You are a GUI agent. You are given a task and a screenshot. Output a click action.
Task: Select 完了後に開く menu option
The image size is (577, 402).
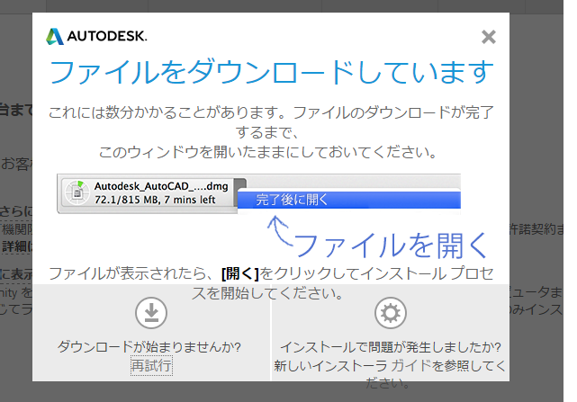point(349,200)
